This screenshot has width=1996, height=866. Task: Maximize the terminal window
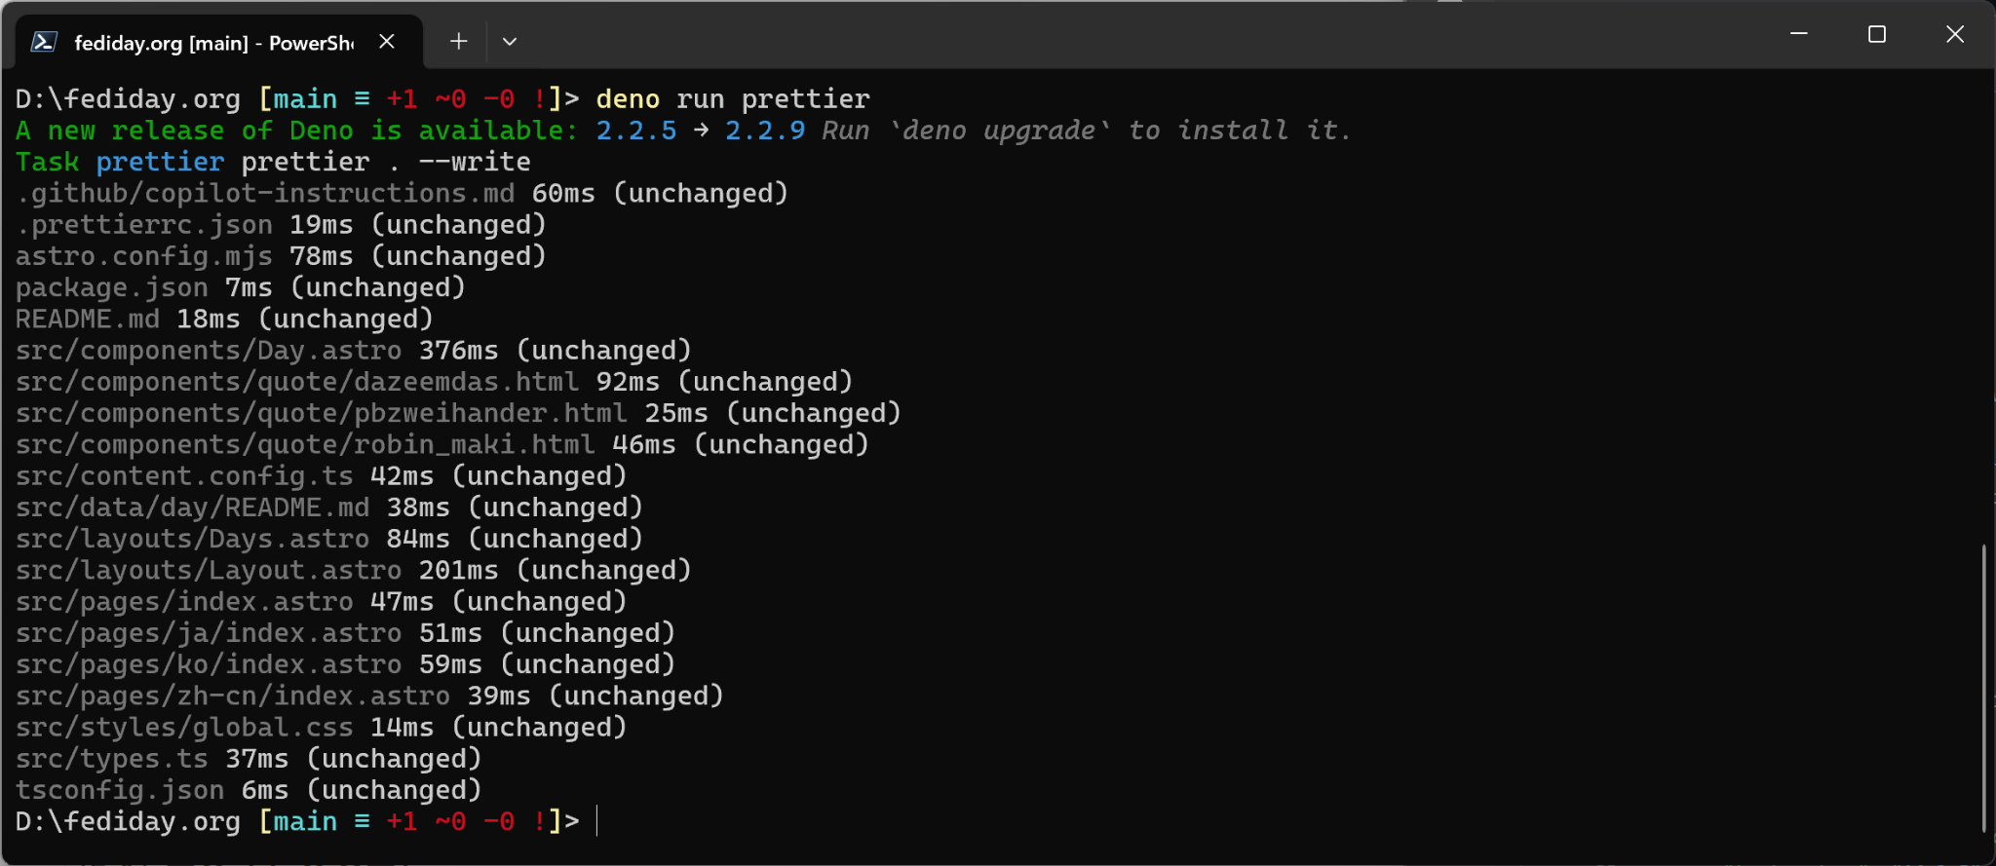(x=1876, y=34)
